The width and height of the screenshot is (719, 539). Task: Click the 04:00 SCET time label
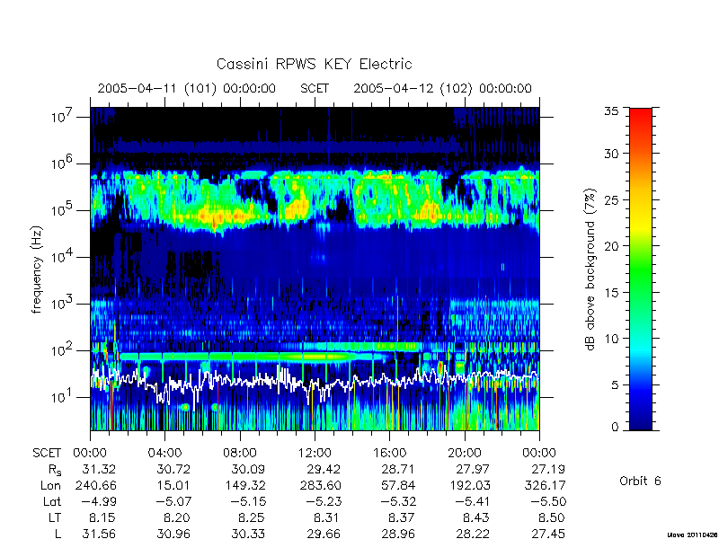[164, 453]
